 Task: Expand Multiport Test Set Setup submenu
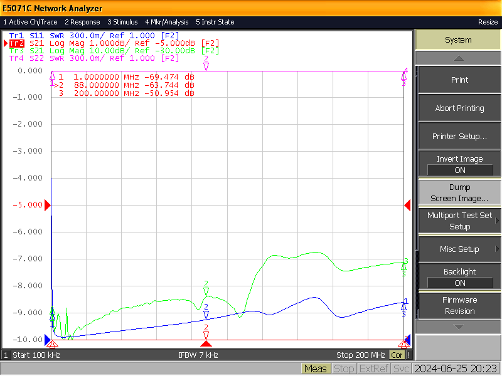[459, 221]
